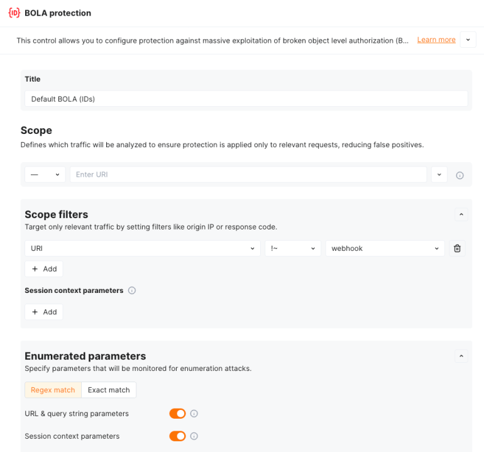Screen dimensions: 484x452
Task: Click the Enter URI input field
Action: 248,175
